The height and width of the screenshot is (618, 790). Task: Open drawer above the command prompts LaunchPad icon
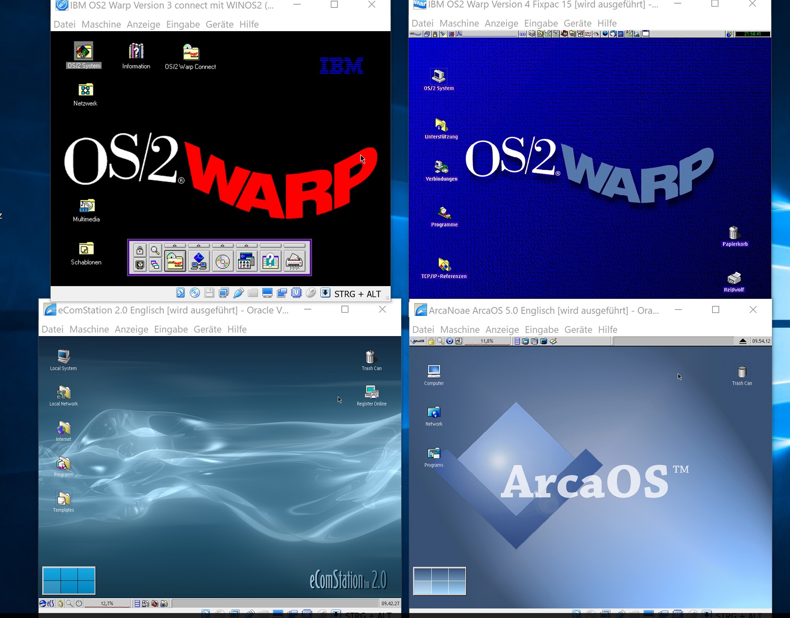coord(246,246)
